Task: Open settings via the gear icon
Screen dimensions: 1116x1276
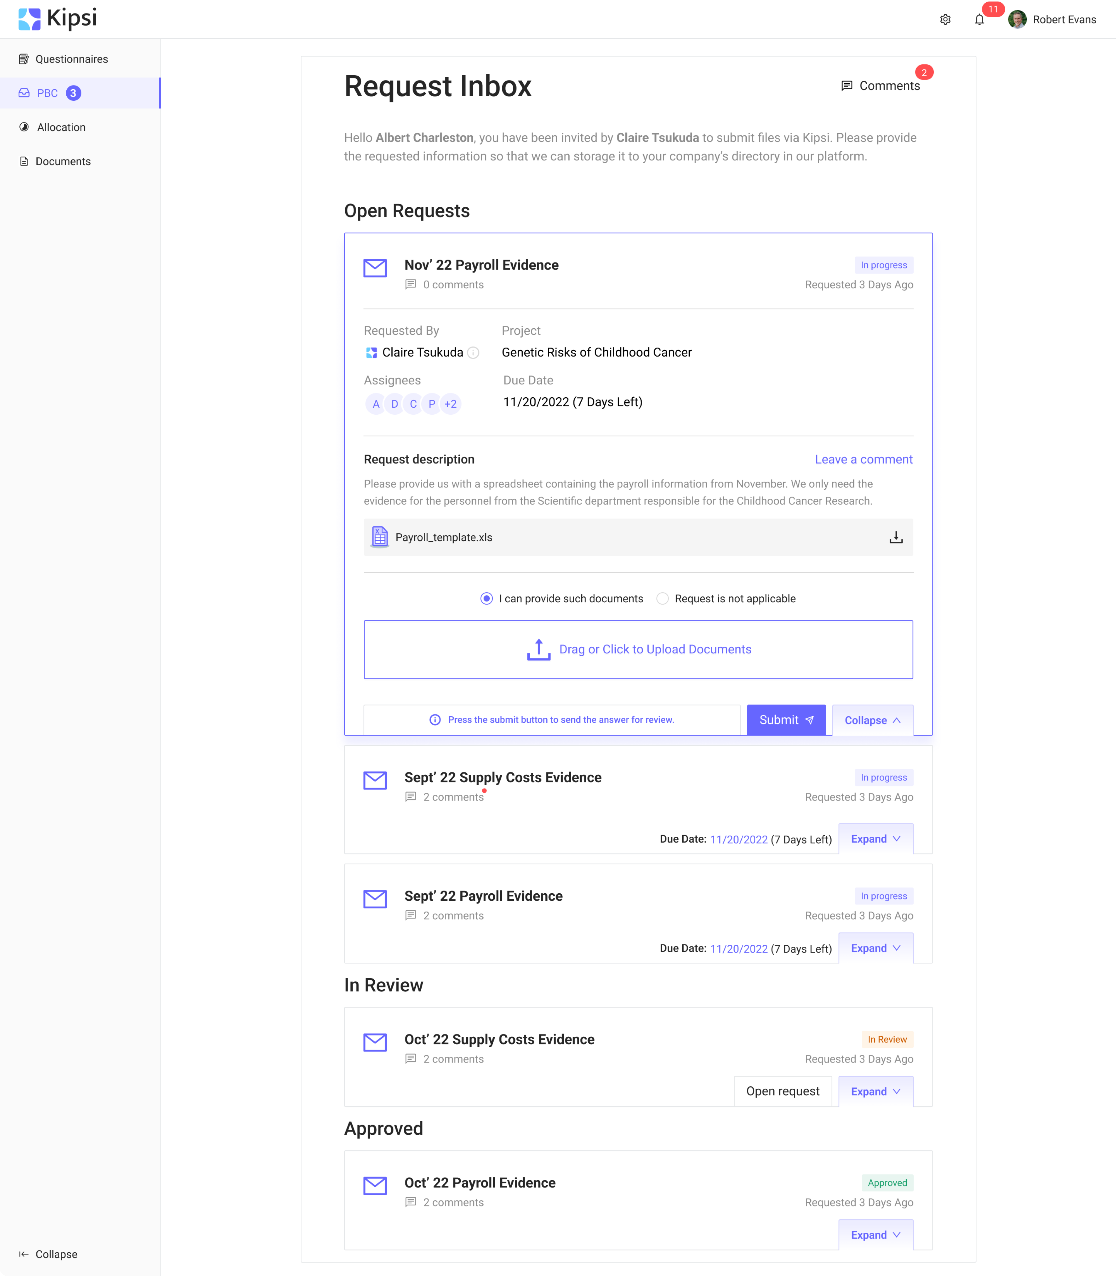Action: coord(946,19)
